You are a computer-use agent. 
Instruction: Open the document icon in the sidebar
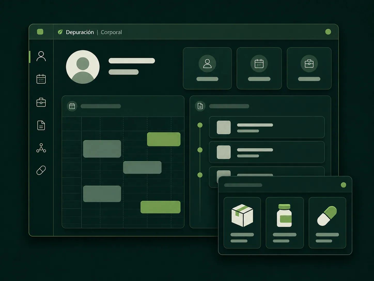(x=41, y=125)
